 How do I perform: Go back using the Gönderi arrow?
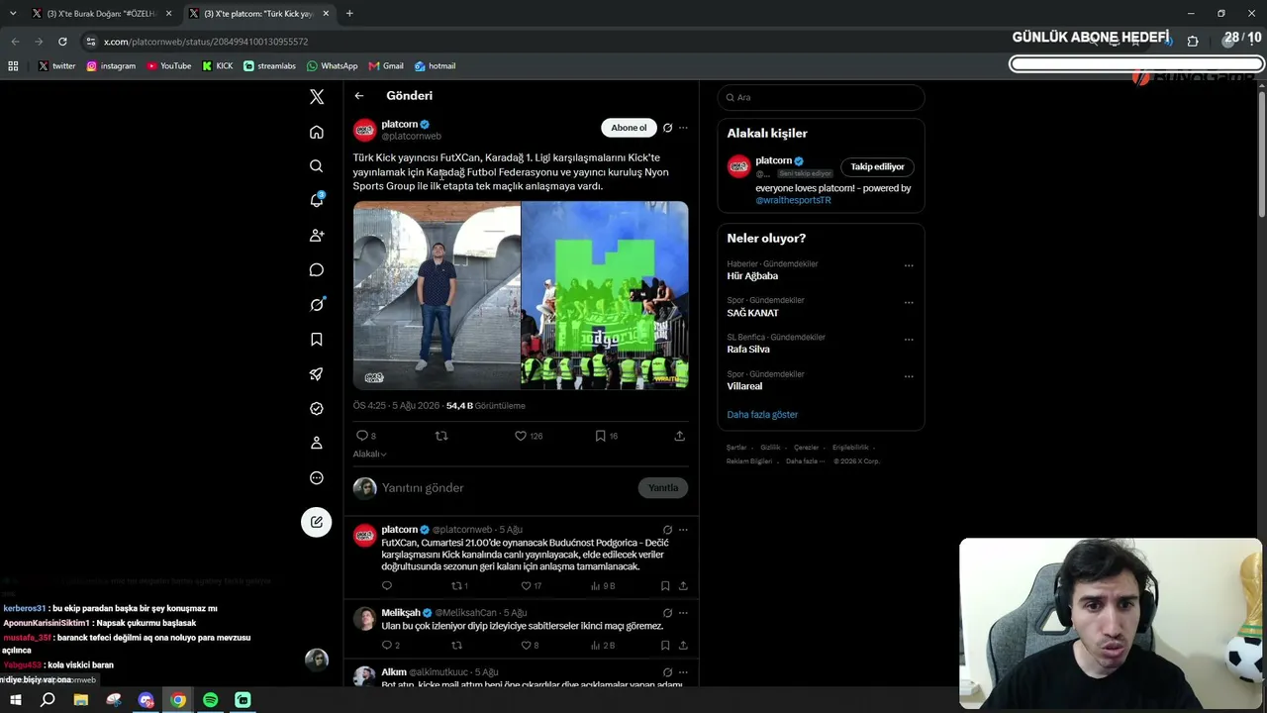point(359,96)
